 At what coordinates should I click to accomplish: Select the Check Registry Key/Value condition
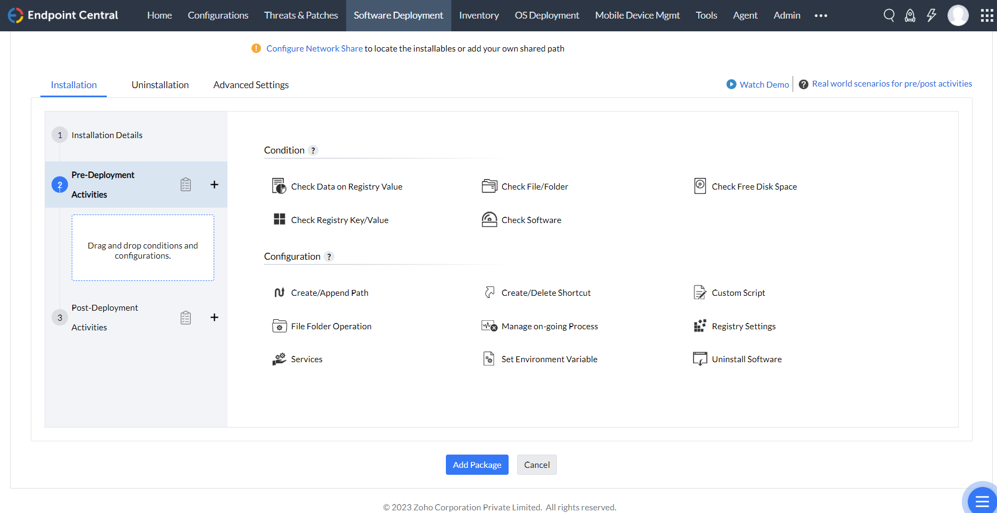[340, 219]
